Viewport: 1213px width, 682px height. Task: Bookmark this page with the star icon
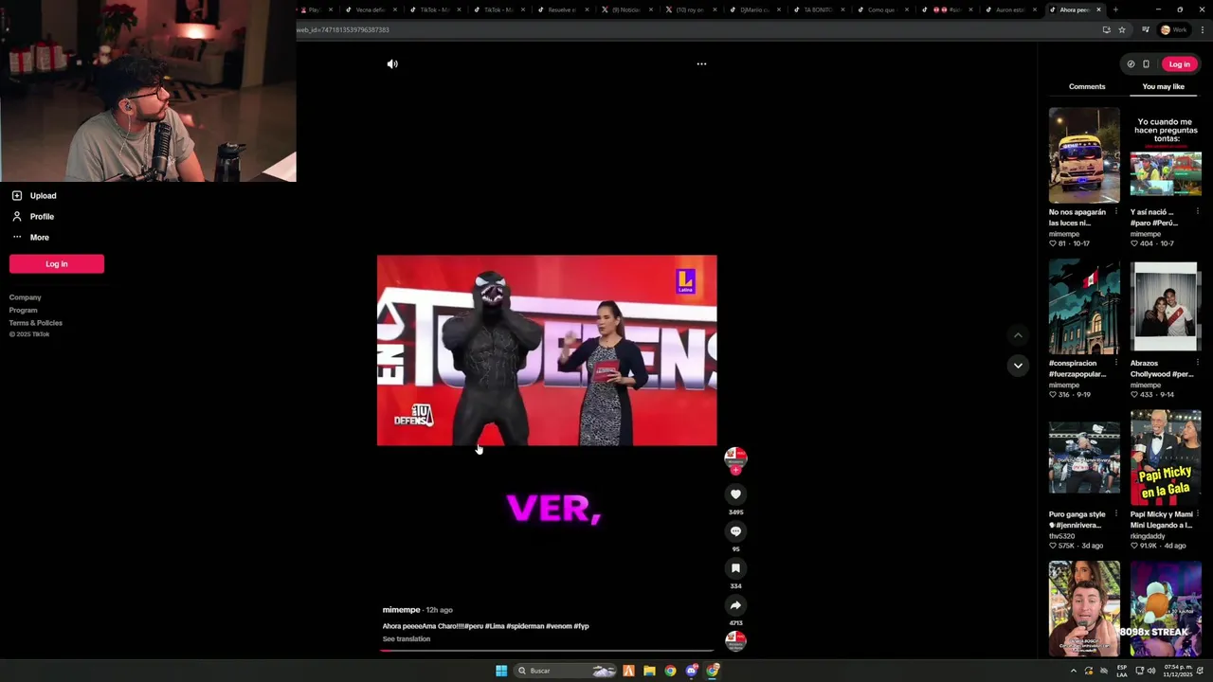(1122, 29)
